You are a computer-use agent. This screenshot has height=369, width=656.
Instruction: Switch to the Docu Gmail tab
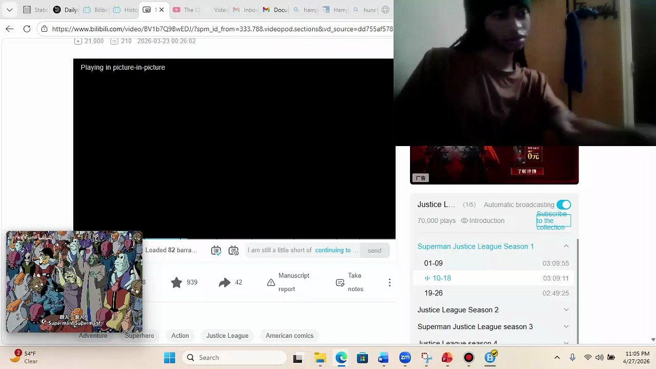[x=275, y=10]
